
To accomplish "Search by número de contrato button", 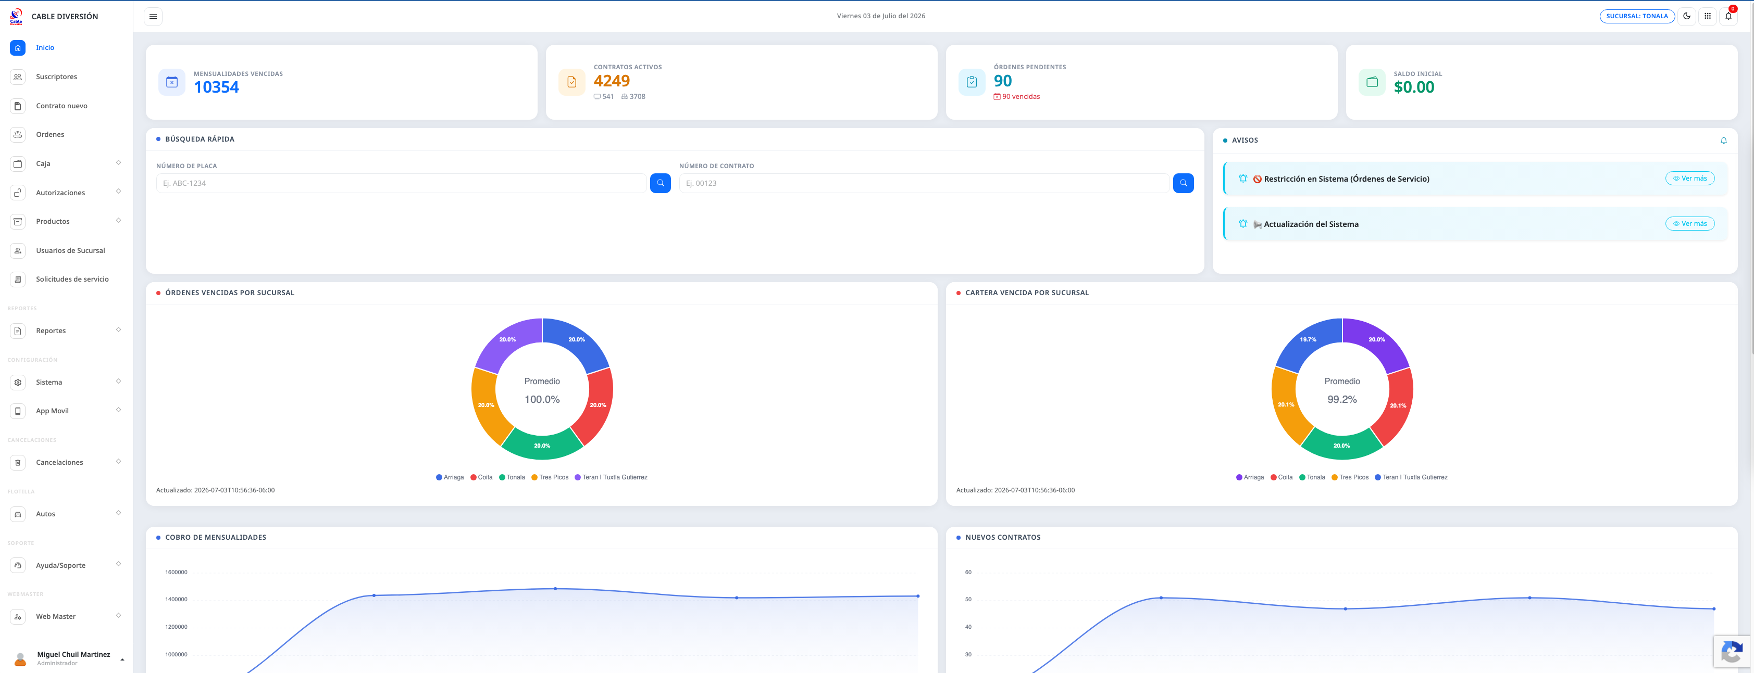I will pos(1183,183).
